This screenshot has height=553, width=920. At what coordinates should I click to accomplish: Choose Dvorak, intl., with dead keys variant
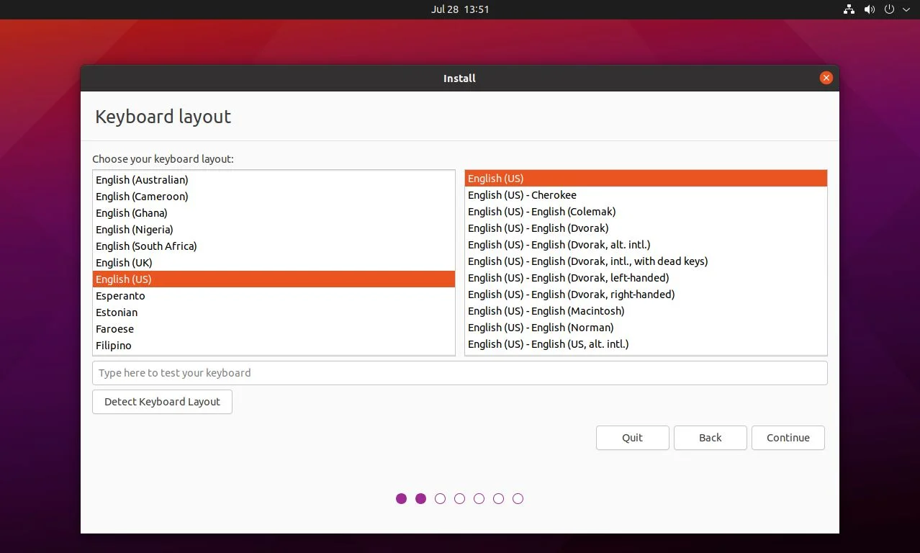point(646,261)
